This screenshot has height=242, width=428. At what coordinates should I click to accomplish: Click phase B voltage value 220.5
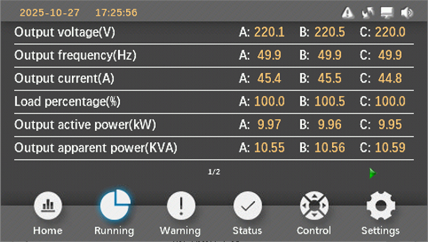click(330, 32)
